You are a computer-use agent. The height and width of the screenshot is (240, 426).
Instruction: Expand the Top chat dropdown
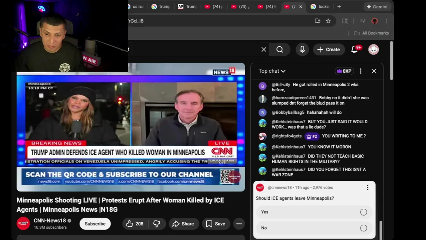(272, 71)
